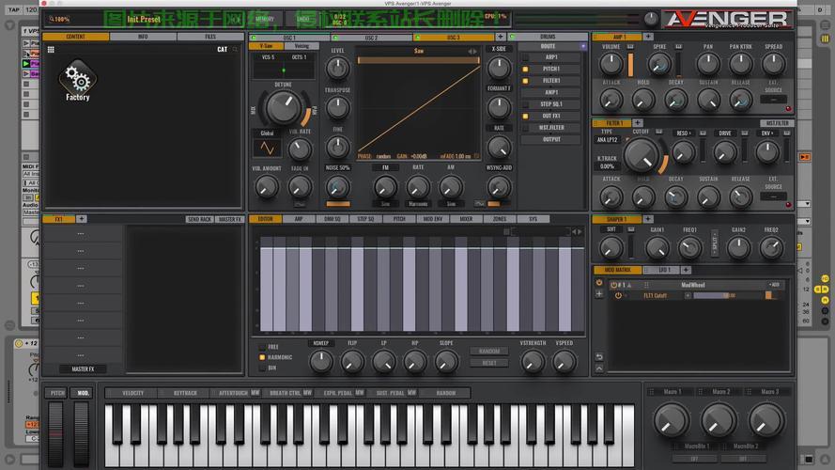The image size is (835, 470).
Task: Switch to the OSC 2 tab
Action: tap(372, 38)
